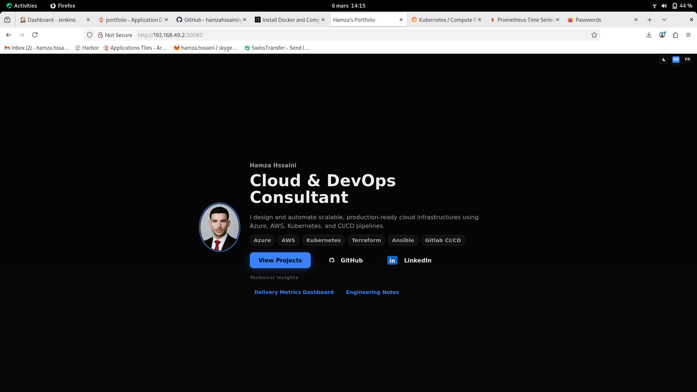Enable dark mode with the moon toggle

pos(664,59)
